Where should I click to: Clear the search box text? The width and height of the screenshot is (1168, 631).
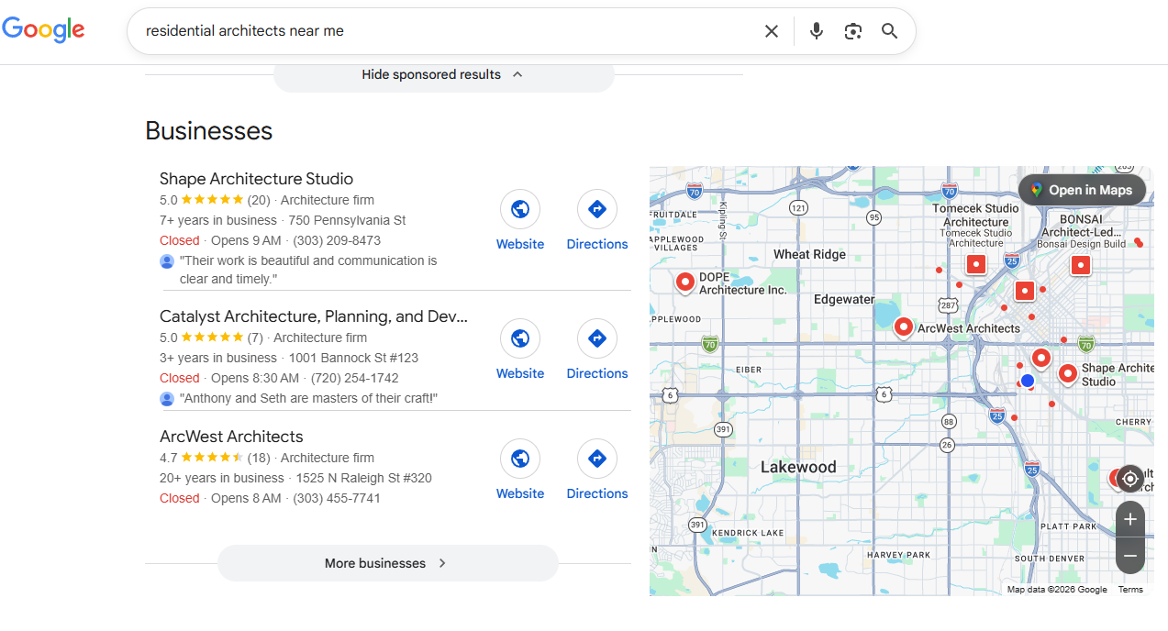[771, 31]
